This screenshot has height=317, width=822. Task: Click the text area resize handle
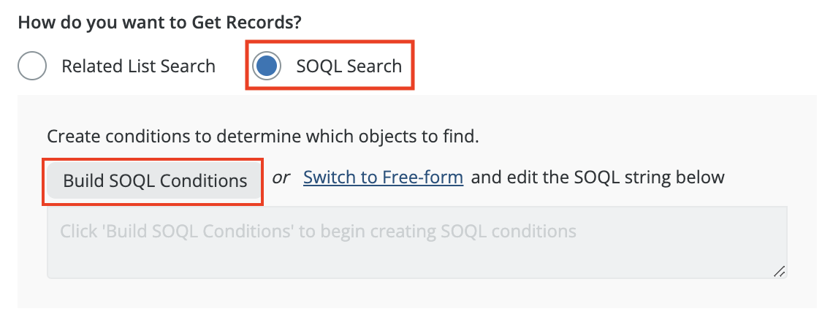tap(779, 271)
